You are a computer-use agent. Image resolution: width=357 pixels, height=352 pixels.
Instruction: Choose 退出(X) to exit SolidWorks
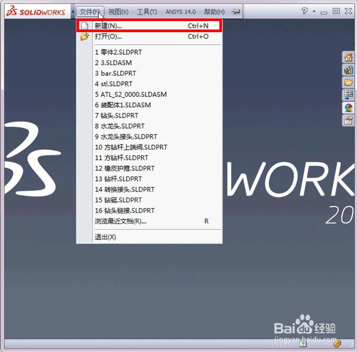pyautogui.click(x=149, y=237)
